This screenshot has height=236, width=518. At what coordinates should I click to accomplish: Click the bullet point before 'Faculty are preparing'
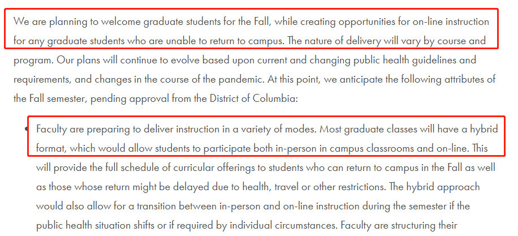point(26,128)
